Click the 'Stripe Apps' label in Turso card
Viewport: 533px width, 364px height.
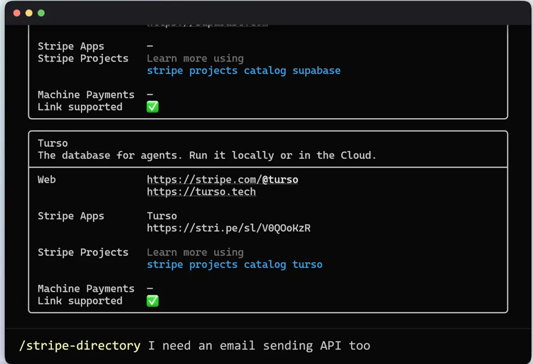coord(71,216)
